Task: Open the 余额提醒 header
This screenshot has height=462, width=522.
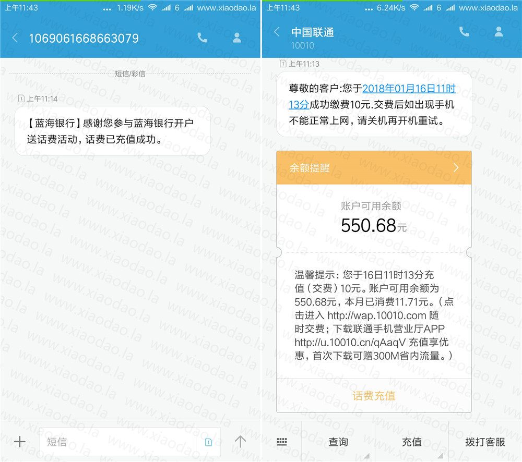Action: 374,167
